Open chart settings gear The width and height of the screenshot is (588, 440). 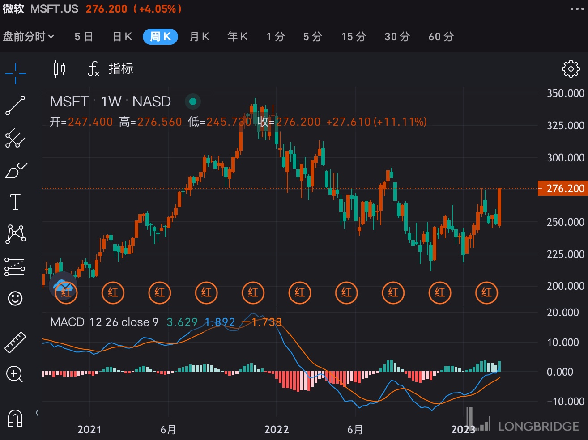coord(571,69)
